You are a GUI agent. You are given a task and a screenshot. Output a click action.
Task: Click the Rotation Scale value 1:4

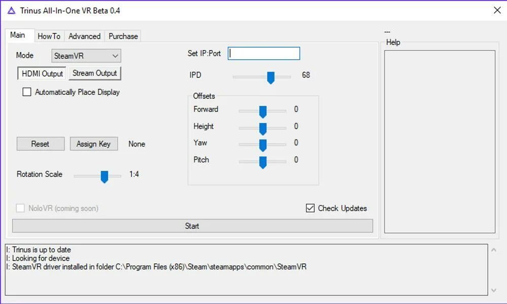point(134,174)
